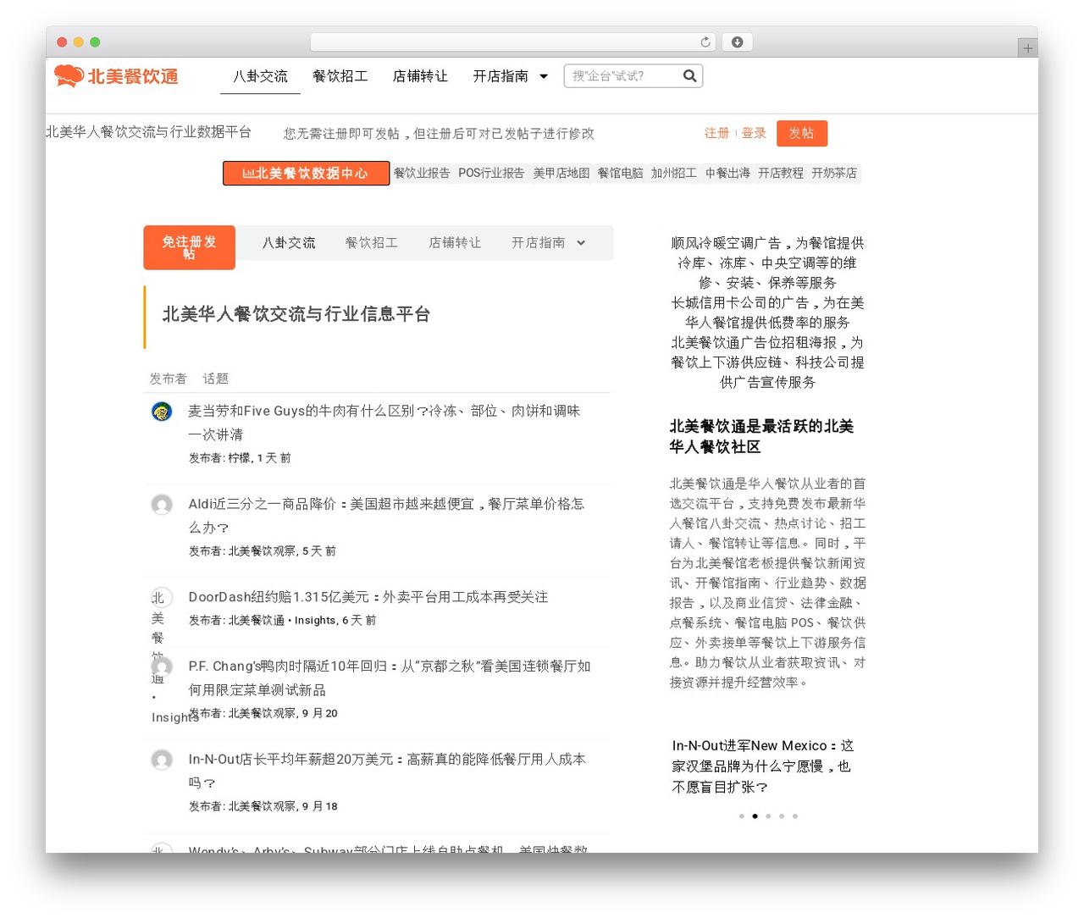1084x918 pixels.
Task: Click the search magnifier icon
Action: 690,76
